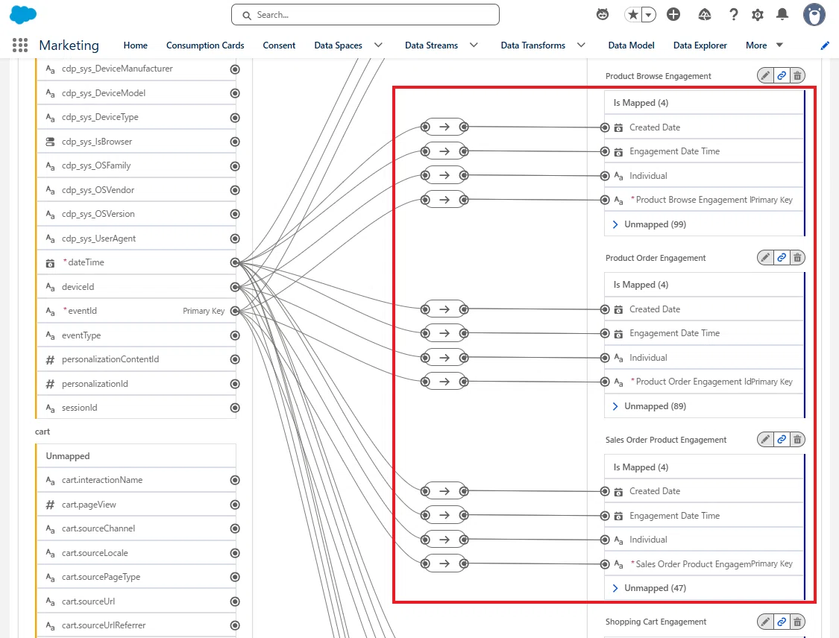Open the global actions plus icon
This screenshot has height=638, width=839.
[673, 14]
